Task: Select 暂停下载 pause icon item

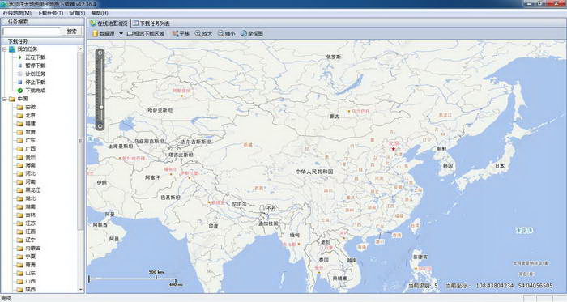Action: [32, 66]
